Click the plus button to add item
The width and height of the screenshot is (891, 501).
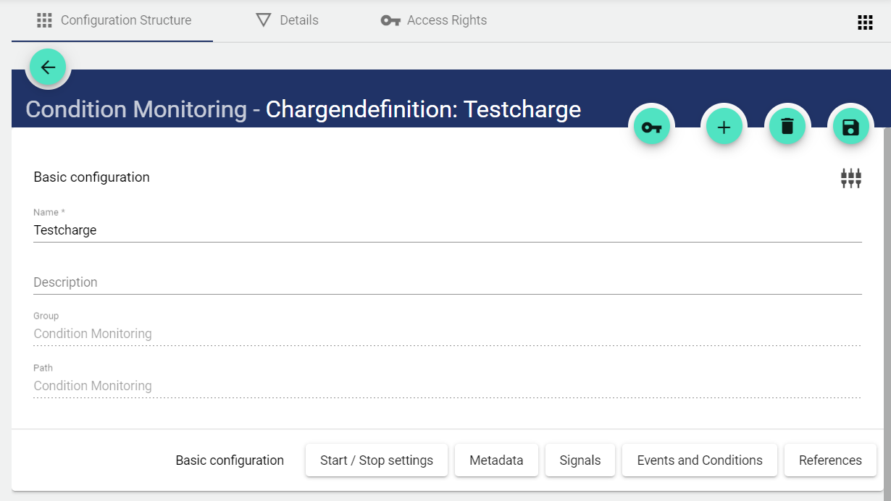724,127
